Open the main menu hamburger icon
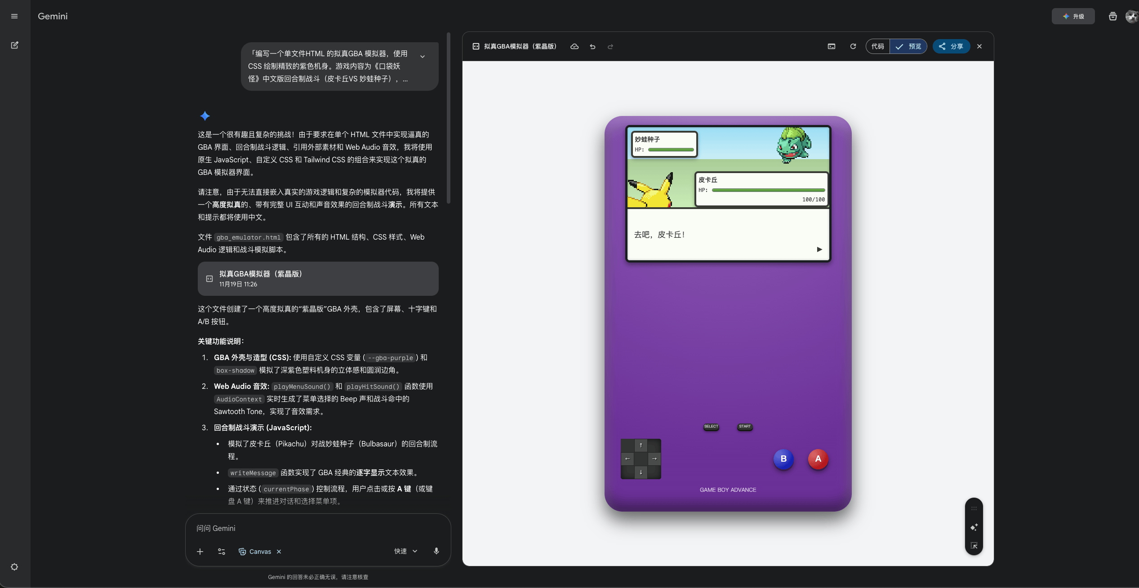 click(14, 16)
